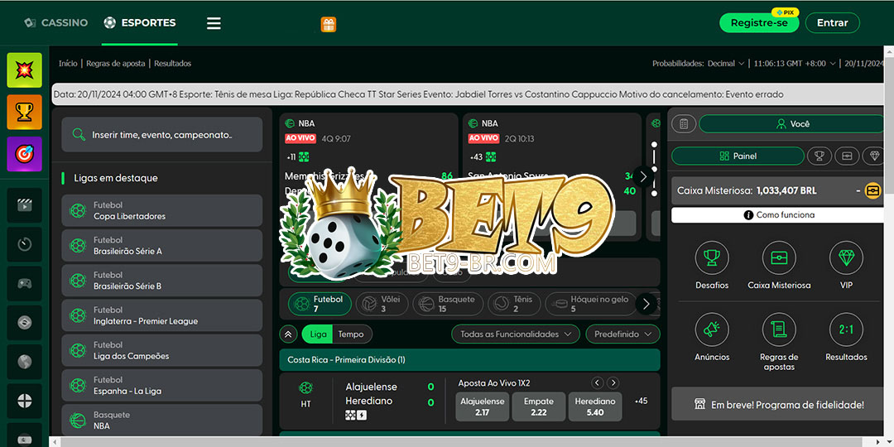Click the Como funciona info icon
This screenshot has width=894, height=447.
(x=748, y=215)
